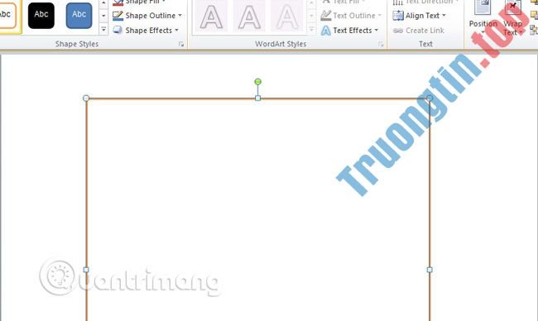Select the top-middle sizing handle of rectangle
538x321 pixels.
257,98
